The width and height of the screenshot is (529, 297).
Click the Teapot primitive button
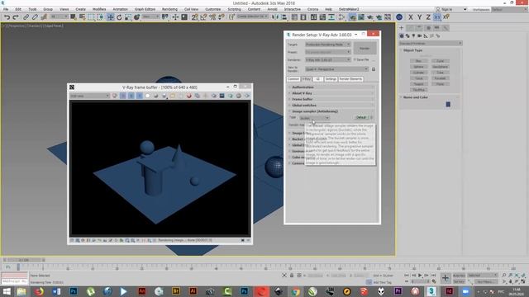click(419, 84)
